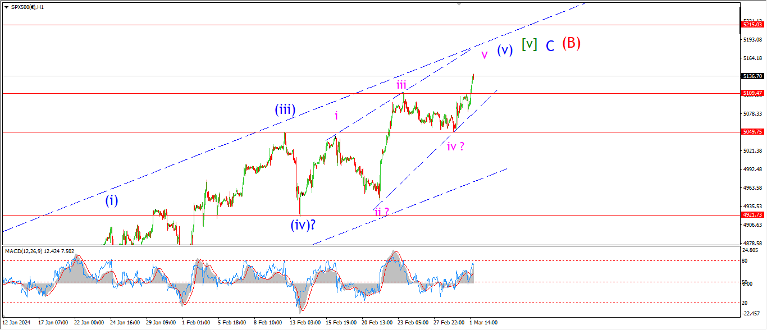Screen dimensions: 767x330
Task: Select the black 5136.70 current price tag
Action: 752,76
